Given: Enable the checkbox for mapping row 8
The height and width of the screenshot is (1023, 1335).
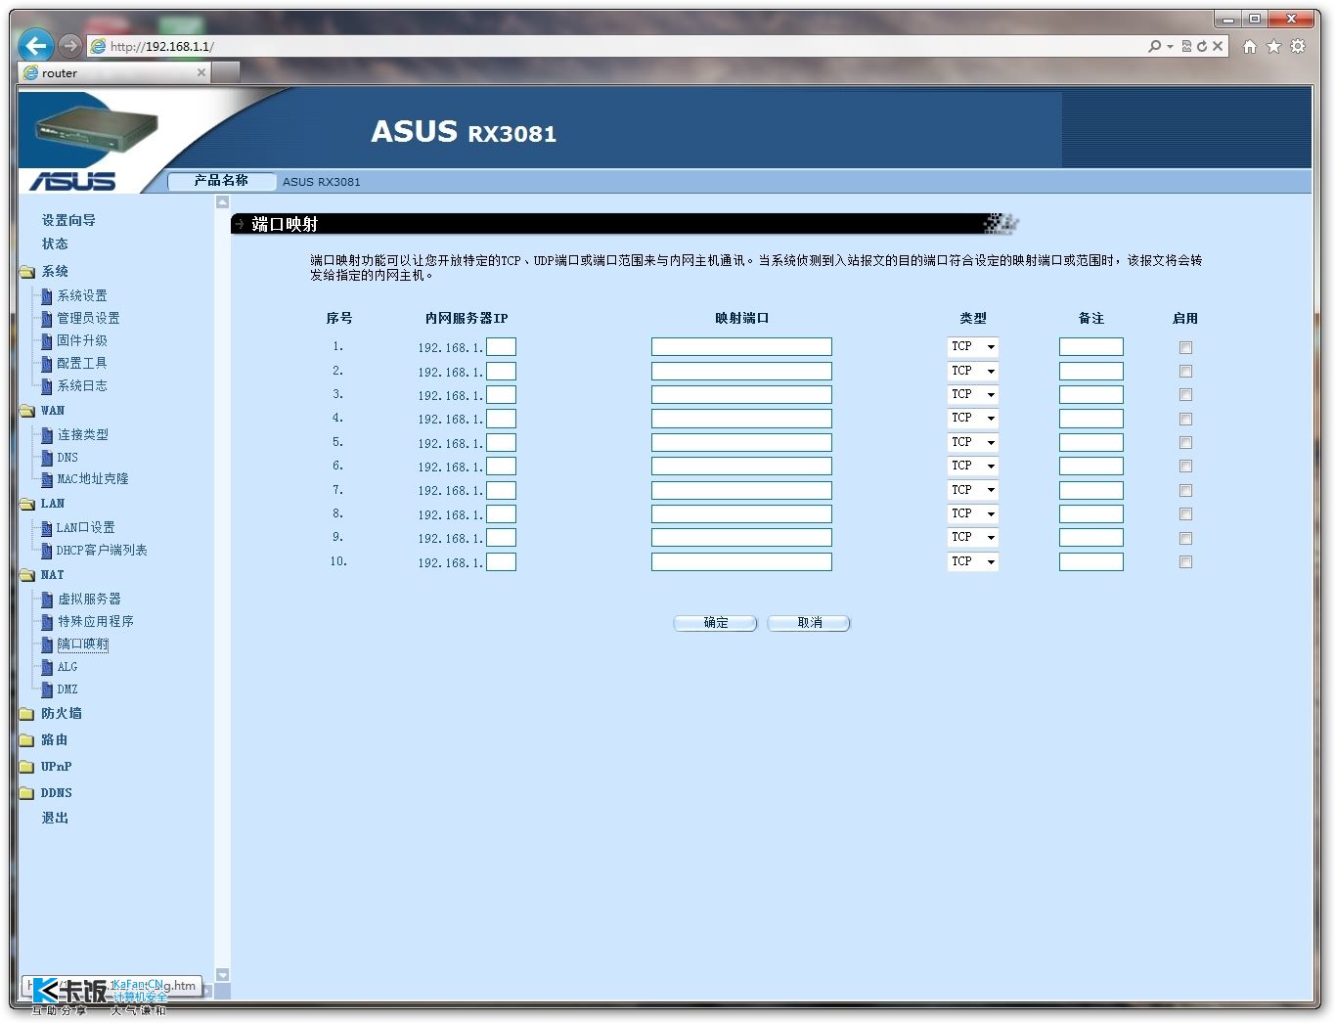Looking at the screenshot, I should 1185,514.
